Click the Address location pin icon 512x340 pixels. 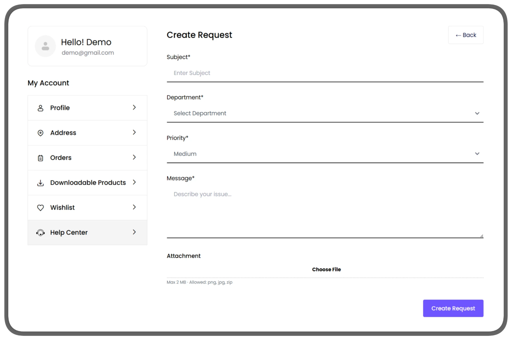[x=40, y=133]
